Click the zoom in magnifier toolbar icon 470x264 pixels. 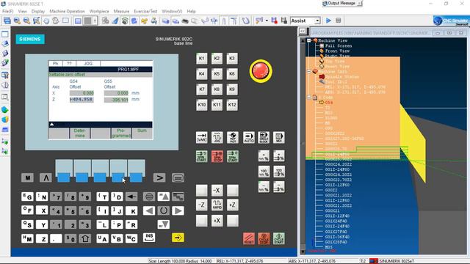(x=17, y=21)
